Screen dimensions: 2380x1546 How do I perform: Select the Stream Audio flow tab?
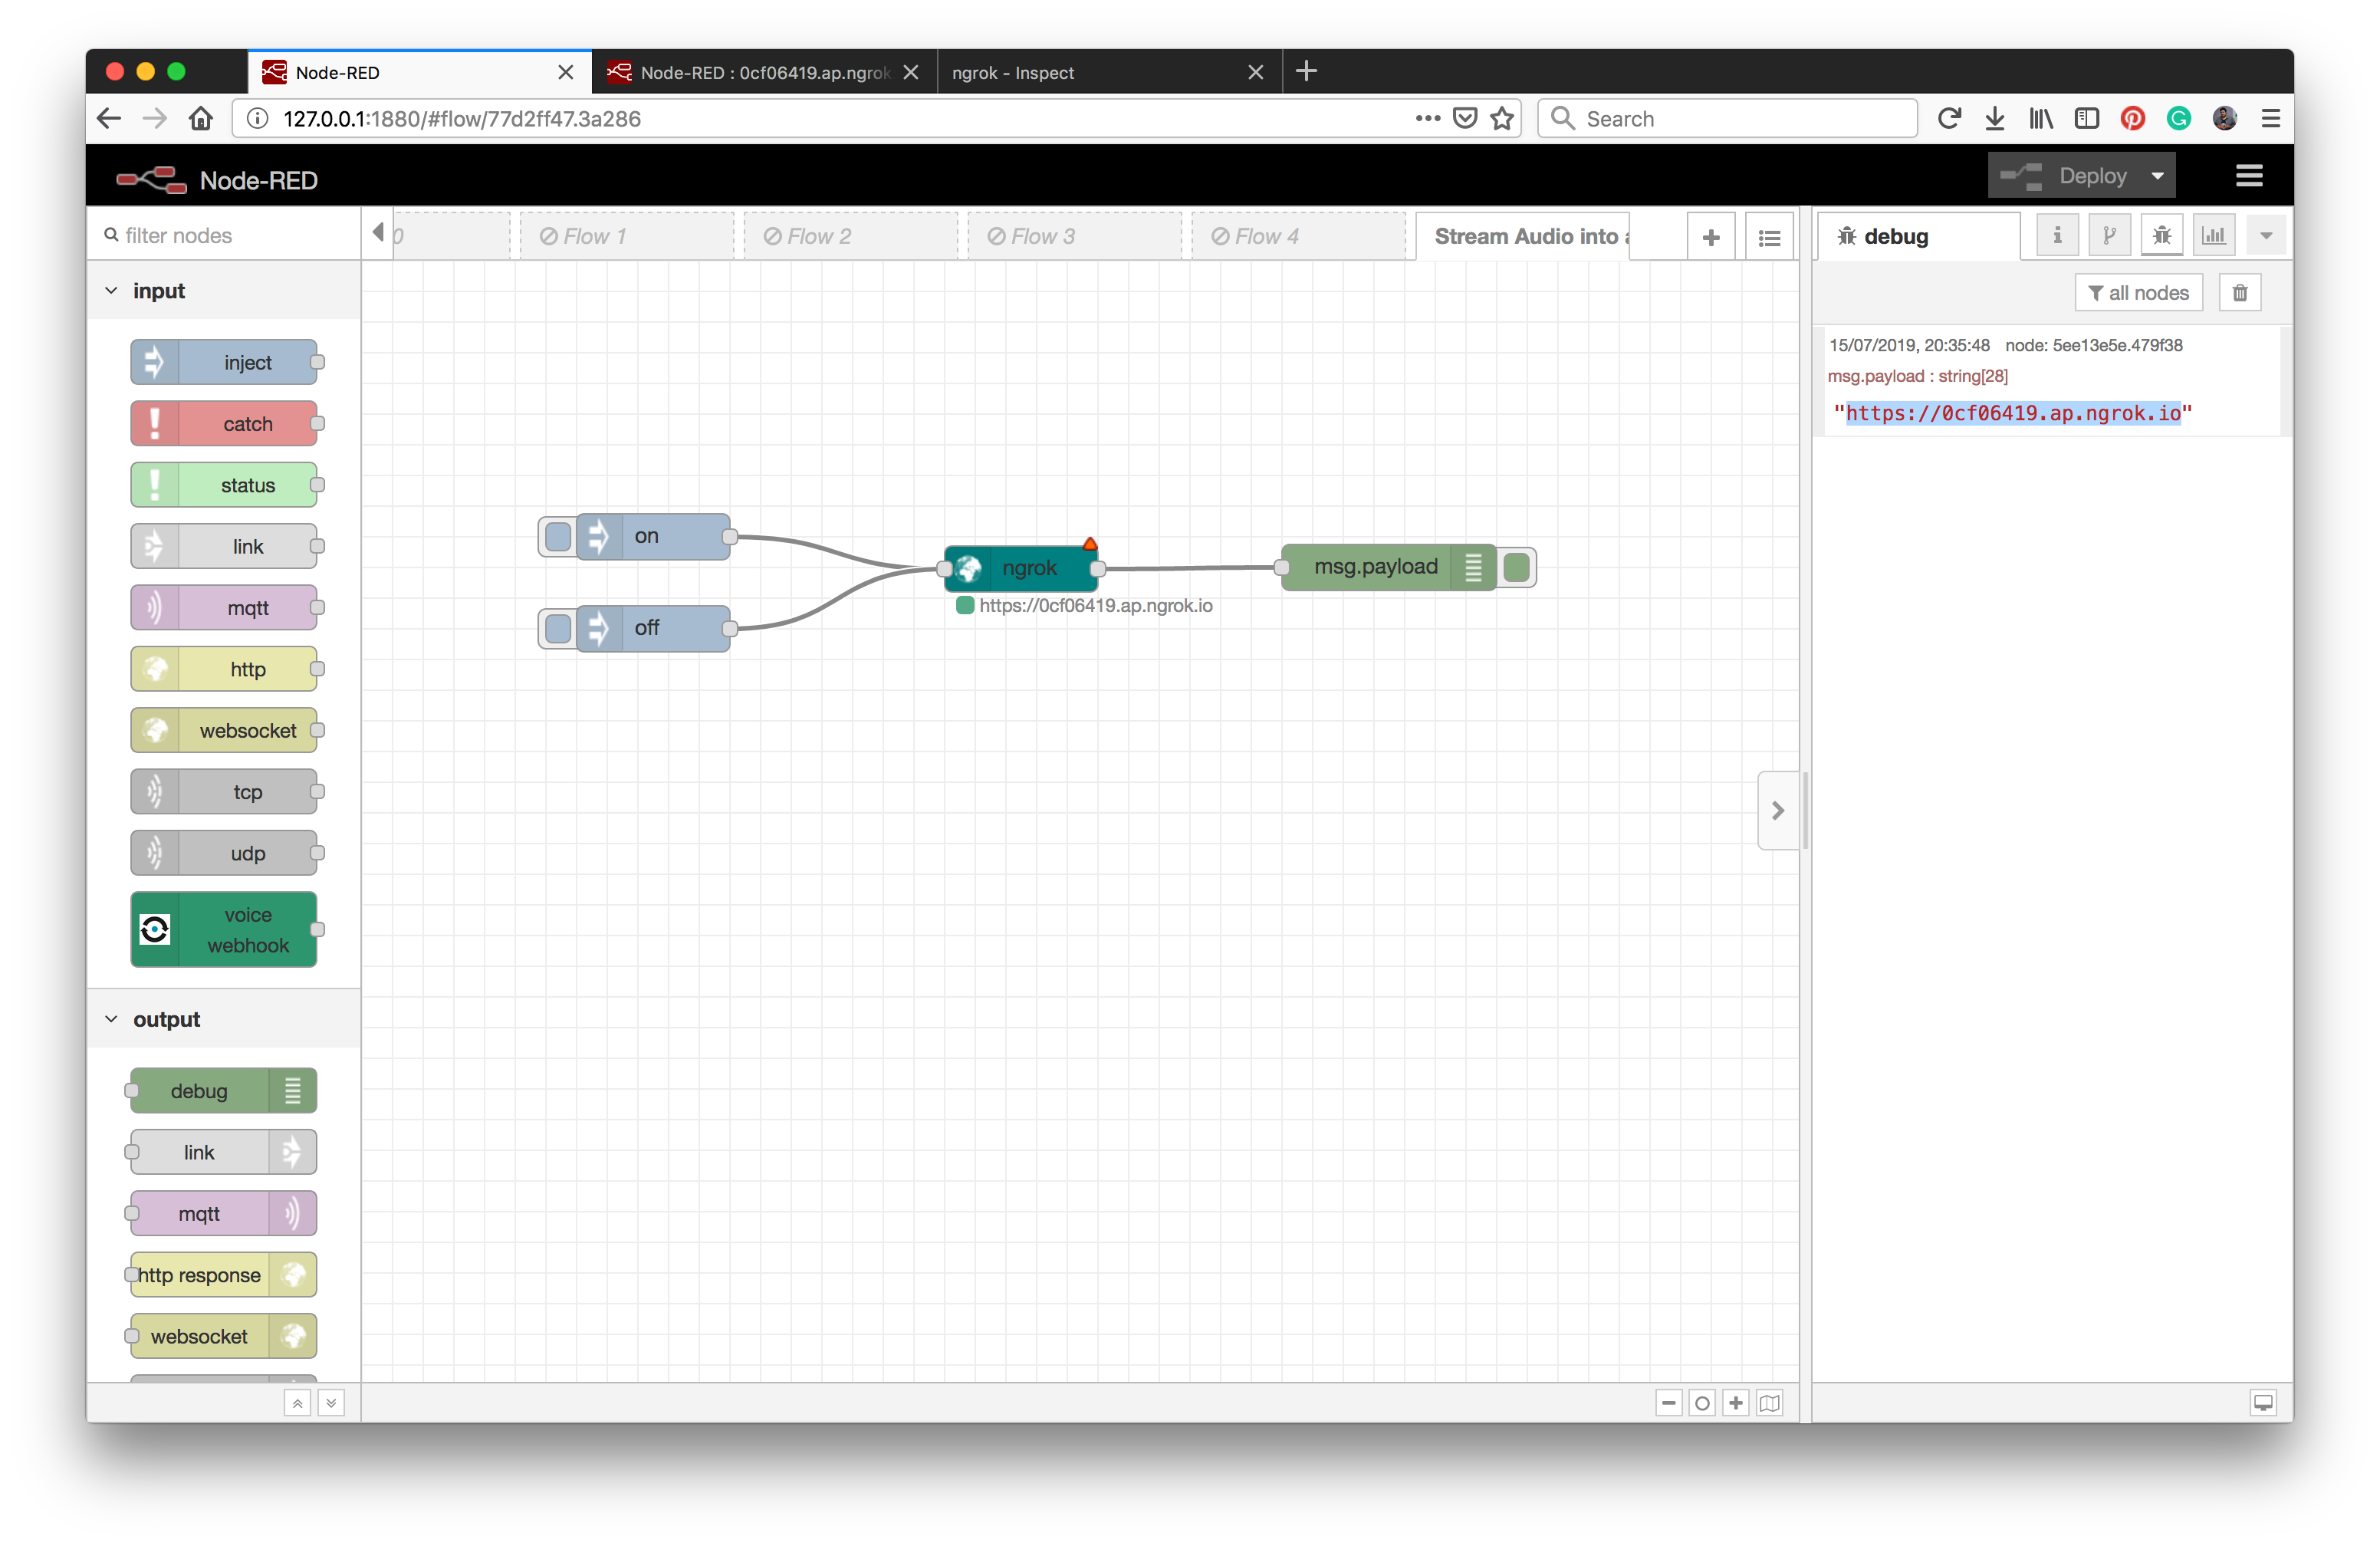1523,237
